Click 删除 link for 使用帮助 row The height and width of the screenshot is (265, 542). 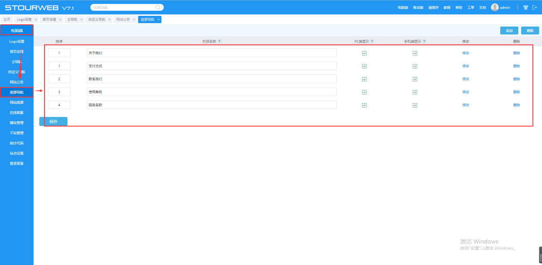click(x=516, y=92)
